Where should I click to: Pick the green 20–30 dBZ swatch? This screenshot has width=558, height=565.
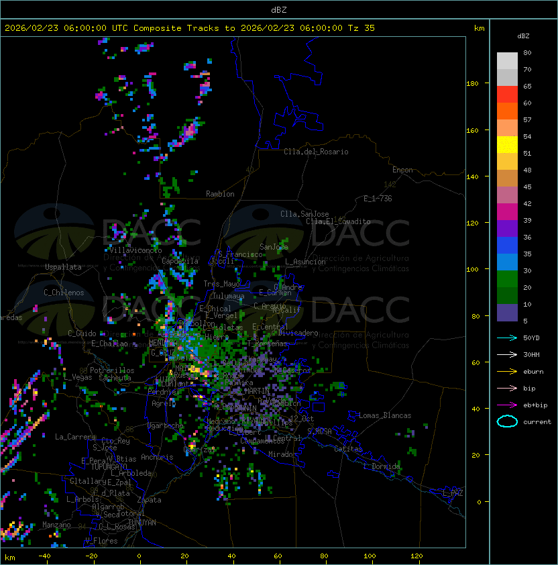pos(507,279)
